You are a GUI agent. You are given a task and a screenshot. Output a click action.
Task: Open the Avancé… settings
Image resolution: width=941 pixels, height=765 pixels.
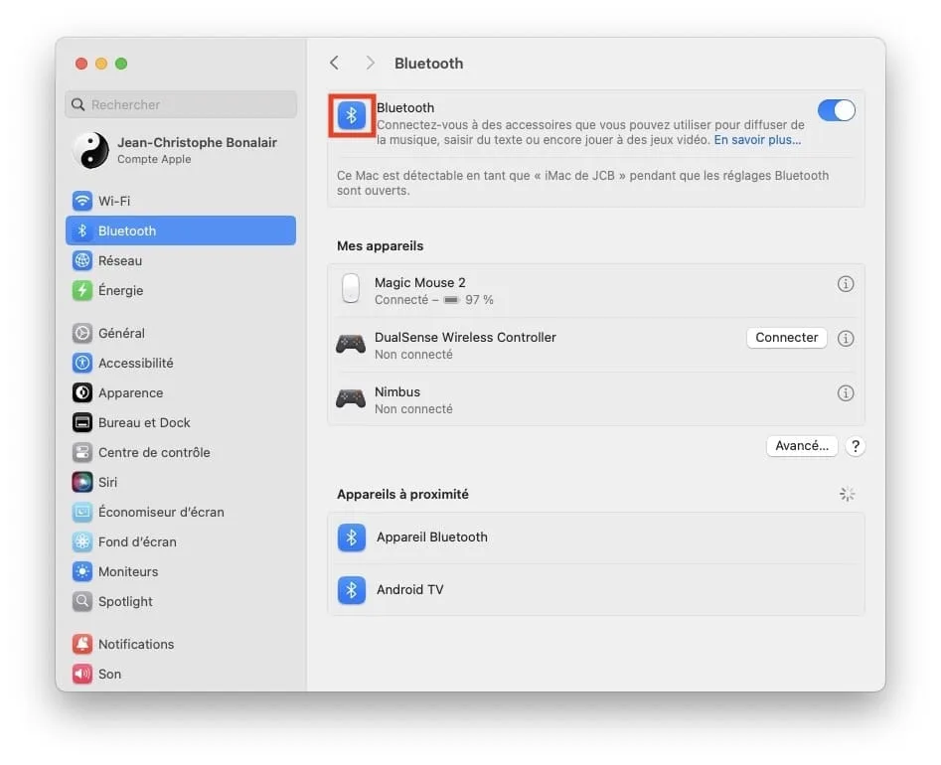(x=802, y=446)
